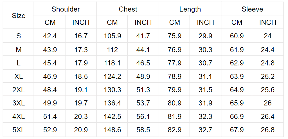This screenshot has width=288, height=139.
Task: Select the M size row label
Action: (19, 49)
